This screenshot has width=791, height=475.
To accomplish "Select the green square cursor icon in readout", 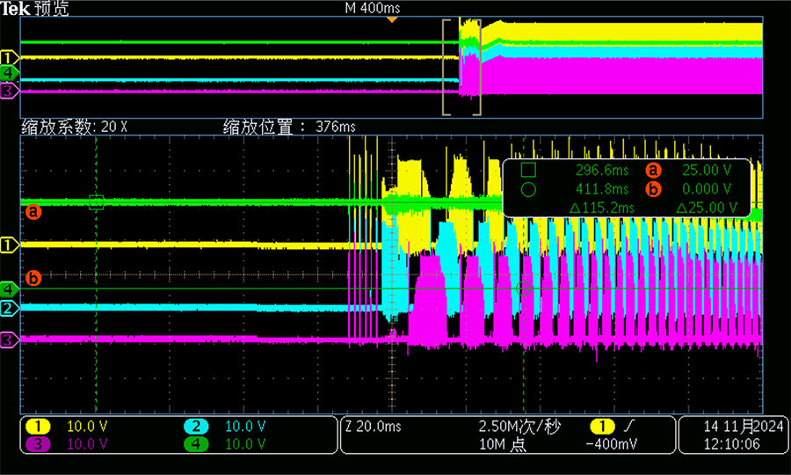I will [527, 170].
